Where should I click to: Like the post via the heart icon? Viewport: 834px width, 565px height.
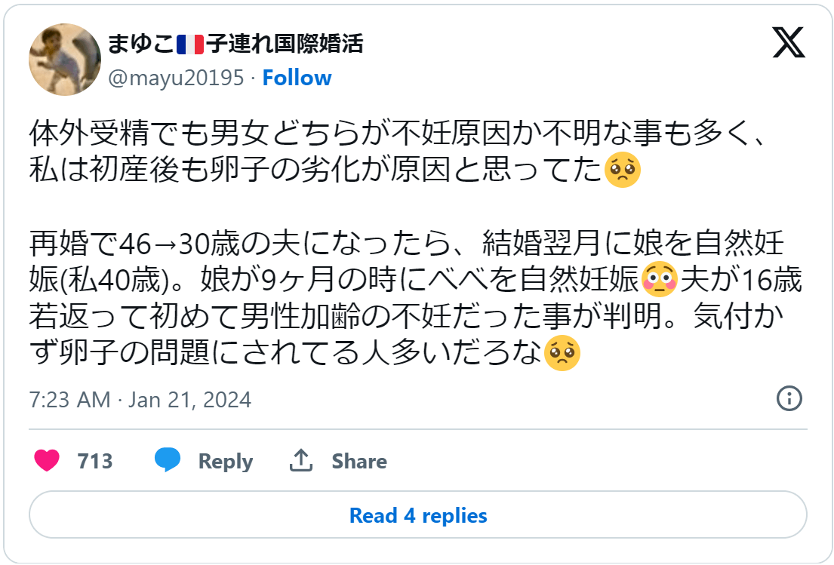coord(47,461)
